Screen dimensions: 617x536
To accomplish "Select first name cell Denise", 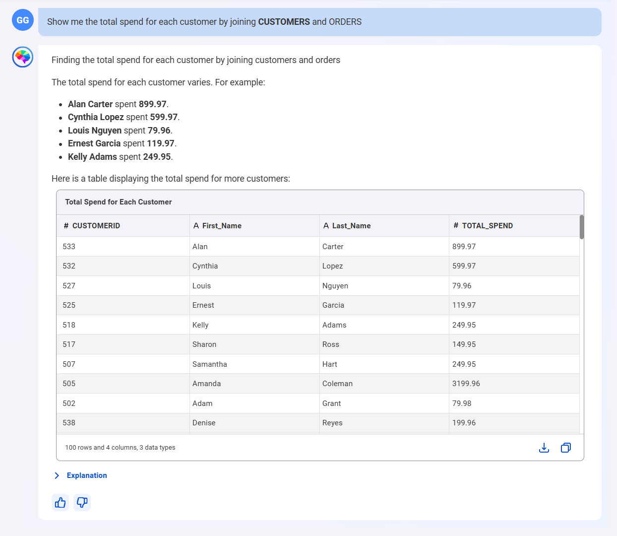I will tap(254, 423).
